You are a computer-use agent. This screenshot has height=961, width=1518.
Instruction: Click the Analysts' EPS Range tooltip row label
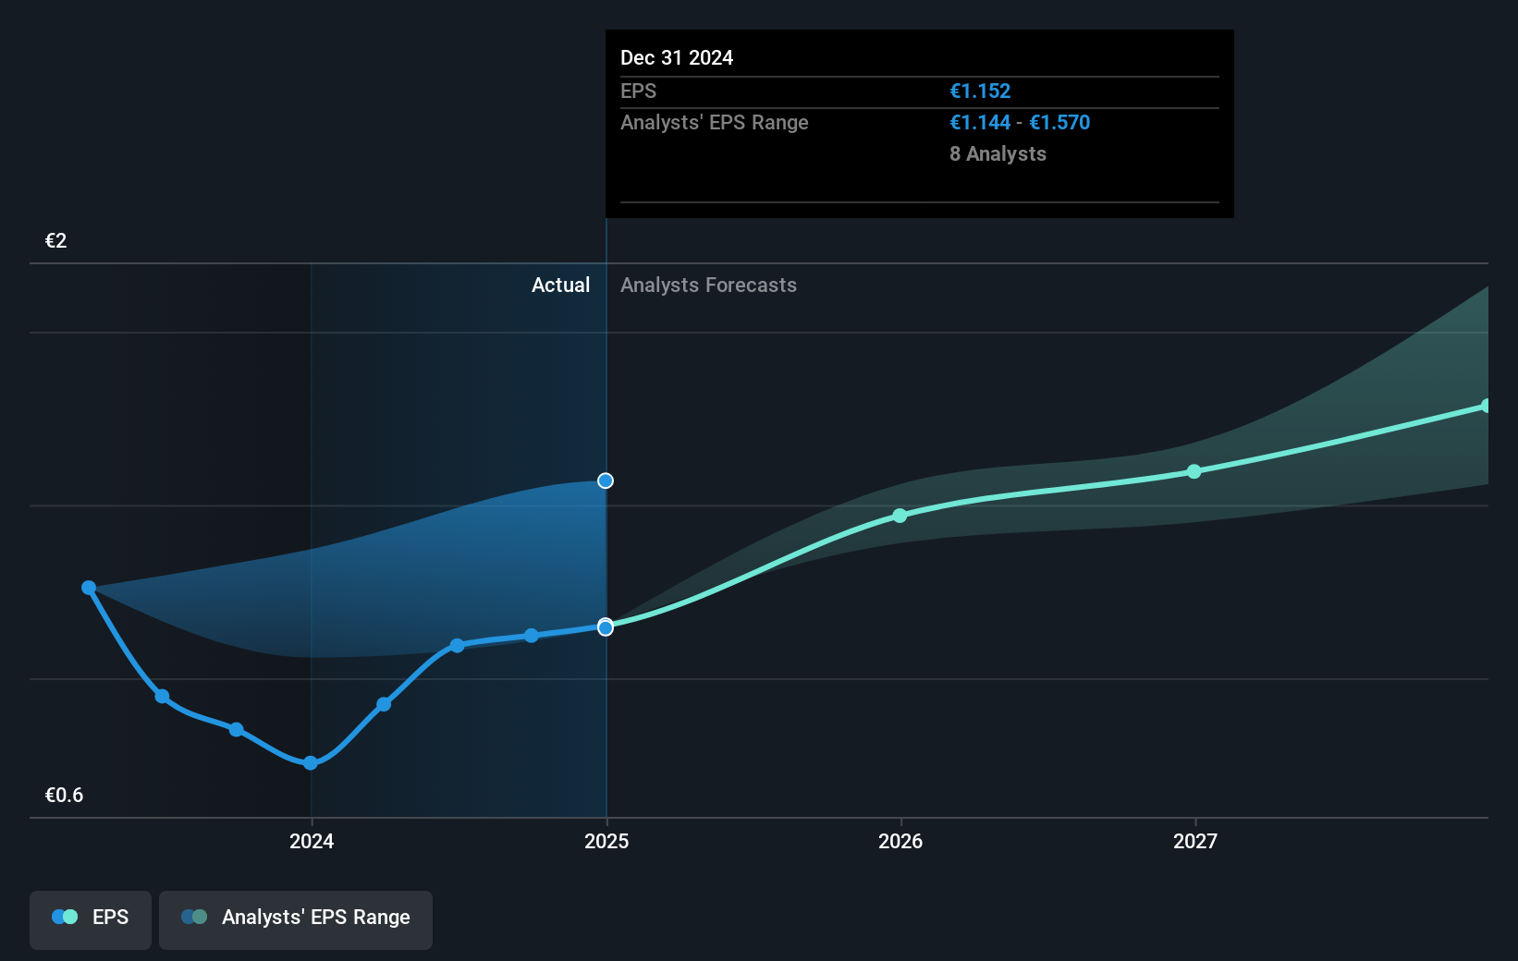click(714, 123)
